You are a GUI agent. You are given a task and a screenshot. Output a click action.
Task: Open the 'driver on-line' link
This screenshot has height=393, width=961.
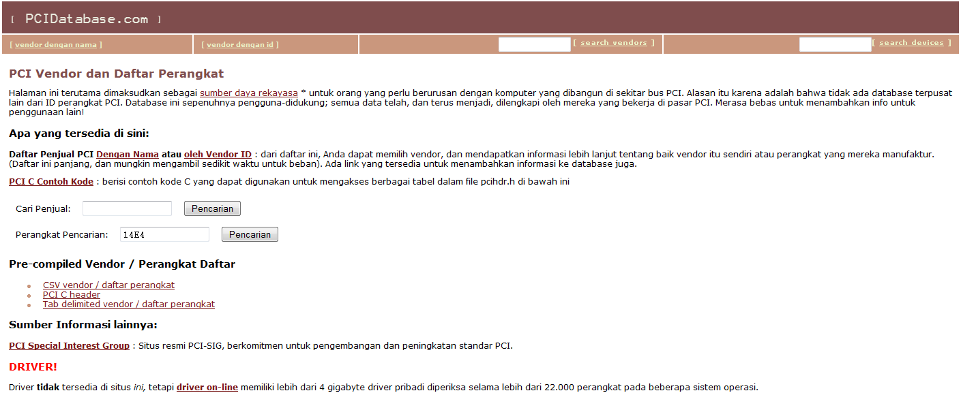tap(207, 388)
